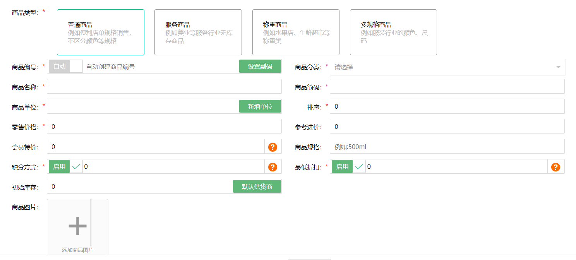The image size is (576, 260).
Task: Select 称重商品 product type
Action: pyautogui.click(x=296, y=32)
